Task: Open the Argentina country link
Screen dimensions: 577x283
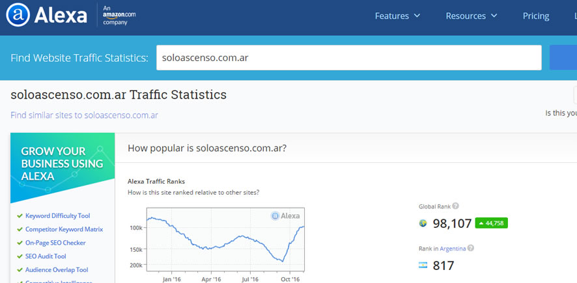Action: tap(453, 249)
